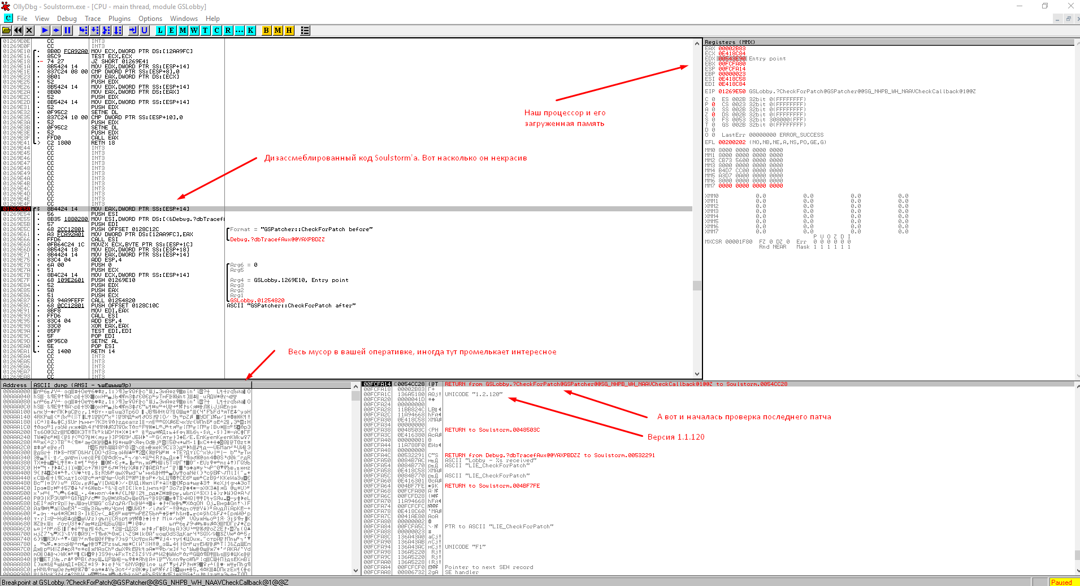The width and height of the screenshot is (1080, 586).
Task: Select RETURN to Soulstorm.0048503C stack line
Action: pos(492,430)
